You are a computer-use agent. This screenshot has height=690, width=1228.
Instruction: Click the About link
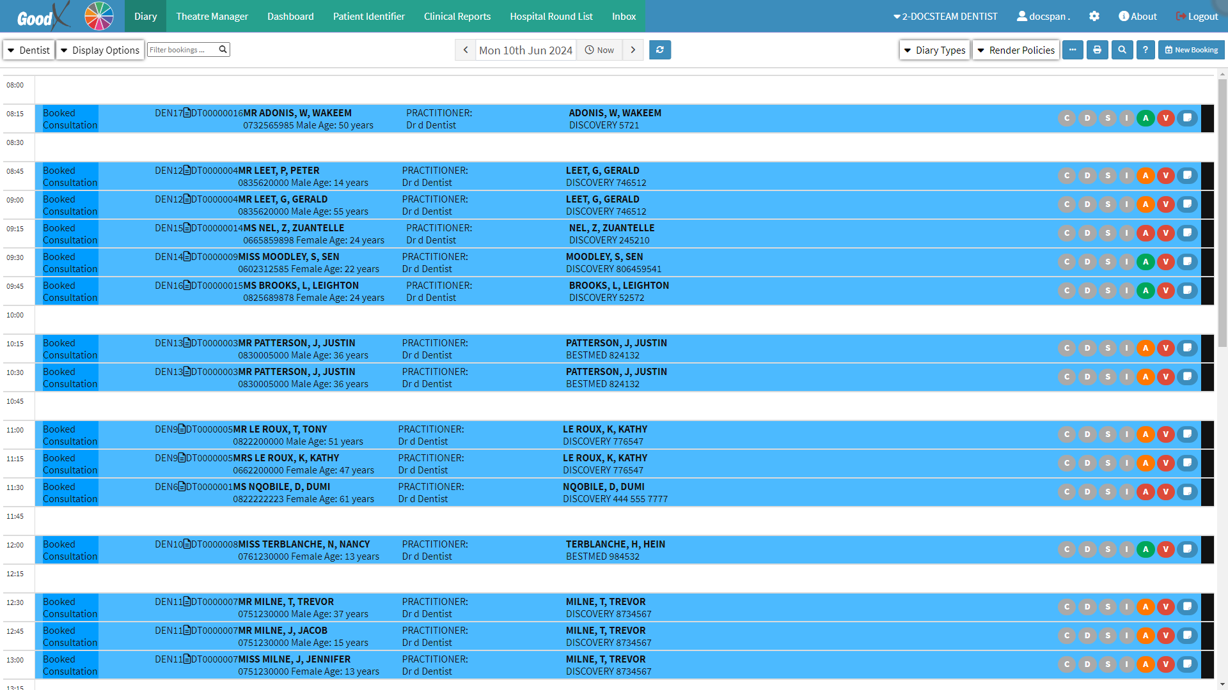[1138, 16]
